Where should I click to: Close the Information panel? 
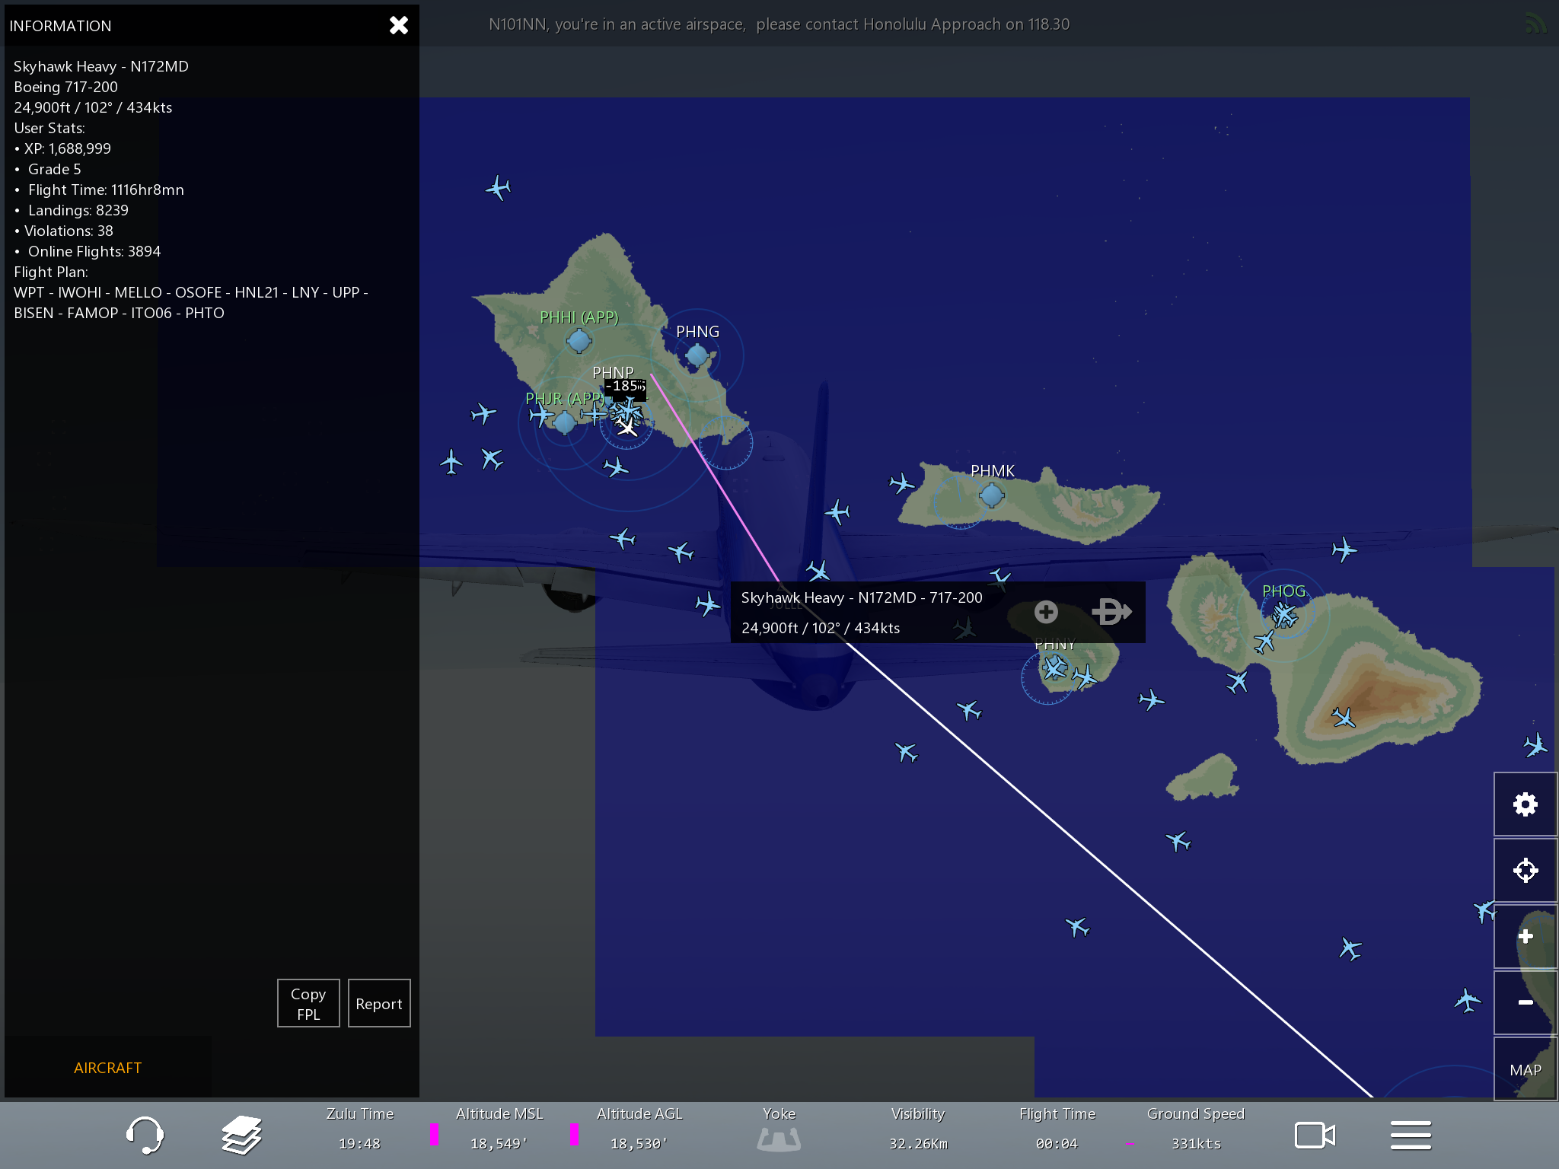pos(399,25)
